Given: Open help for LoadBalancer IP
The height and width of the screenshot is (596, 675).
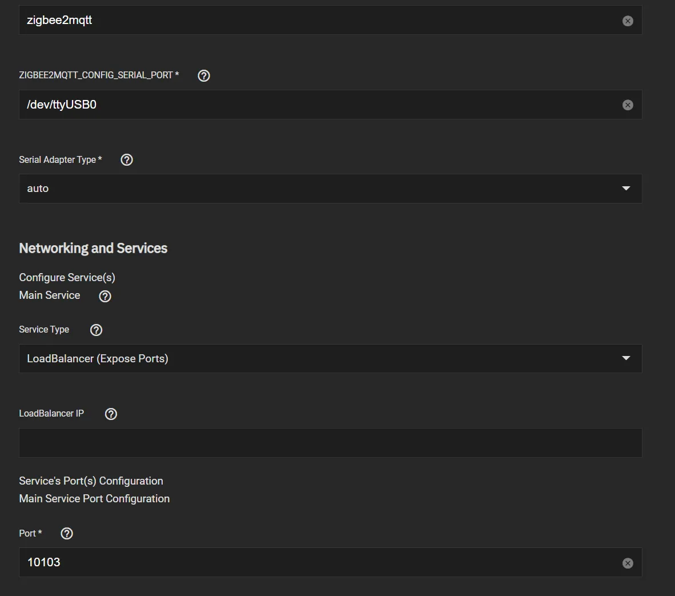Looking at the screenshot, I should [111, 414].
